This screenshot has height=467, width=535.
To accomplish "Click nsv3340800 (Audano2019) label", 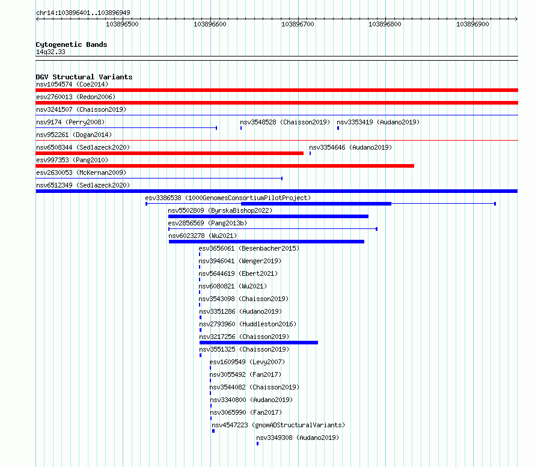I will click(251, 400).
